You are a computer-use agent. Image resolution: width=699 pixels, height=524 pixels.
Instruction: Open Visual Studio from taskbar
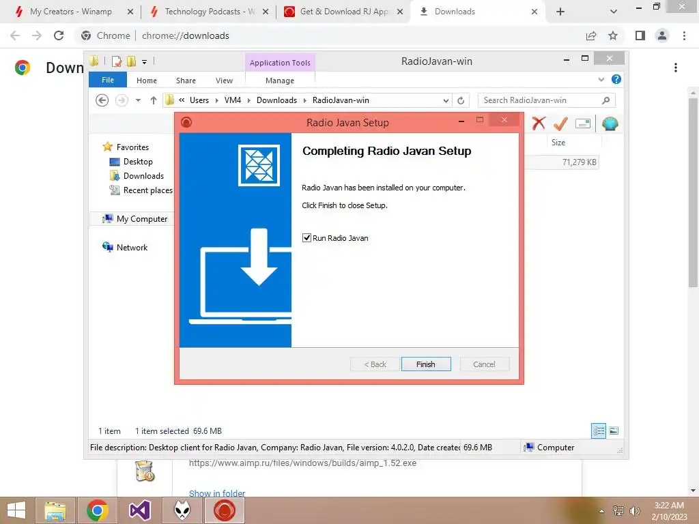pyautogui.click(x=139, y=510)
